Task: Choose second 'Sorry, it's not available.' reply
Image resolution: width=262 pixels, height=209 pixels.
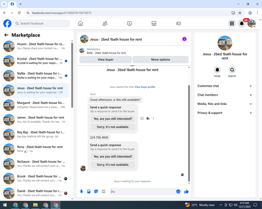Action: click(113, 165)
